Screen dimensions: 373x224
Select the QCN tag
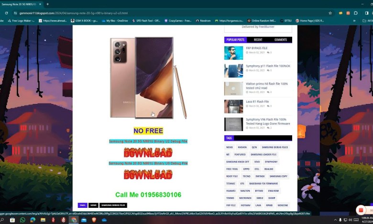(254, 147)
